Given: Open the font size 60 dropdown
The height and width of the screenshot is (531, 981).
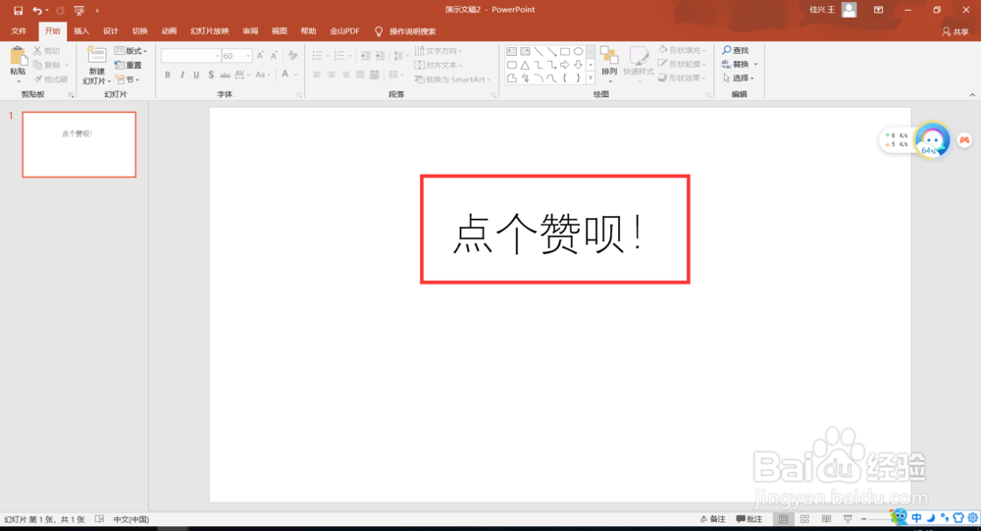Looking at the screenshot, I should (x=248, y=56).
